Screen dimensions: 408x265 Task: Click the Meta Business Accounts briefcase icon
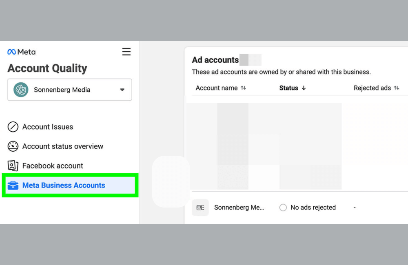point(13,185)
